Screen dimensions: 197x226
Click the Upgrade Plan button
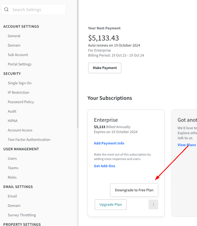pyautogui.click(x=111, y=205)
